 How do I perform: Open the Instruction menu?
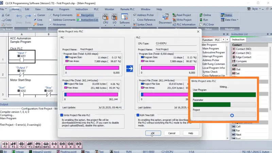[x=82, y=9]
